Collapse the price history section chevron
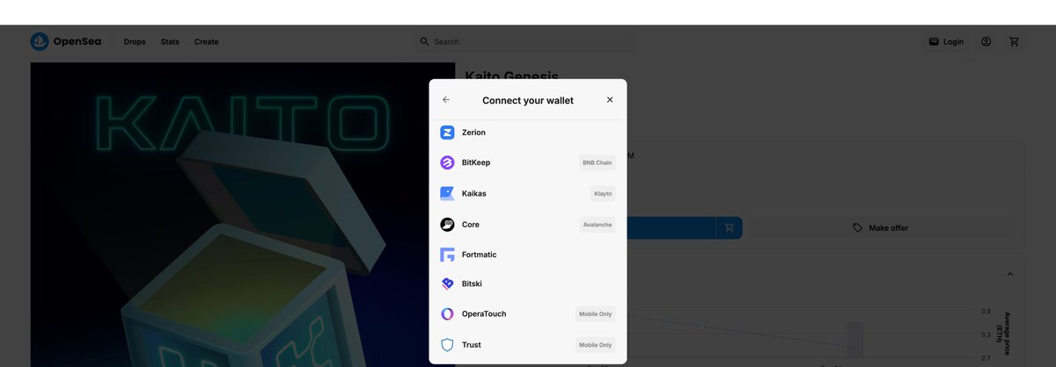Image resolution: width=1056 pixels, height=367 pixels. tap(1010, 274)
